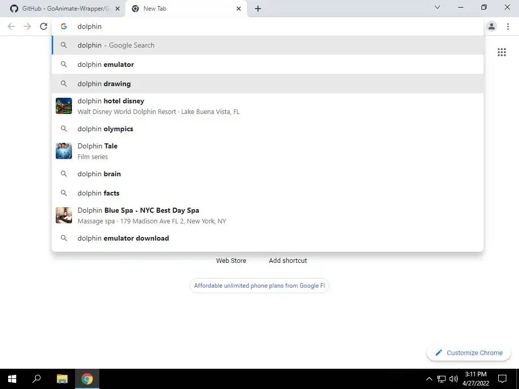The width and height of the screenshot is (519, 389).
Task: Open Chrome's three-dot menu
Action: coord(508,26)
